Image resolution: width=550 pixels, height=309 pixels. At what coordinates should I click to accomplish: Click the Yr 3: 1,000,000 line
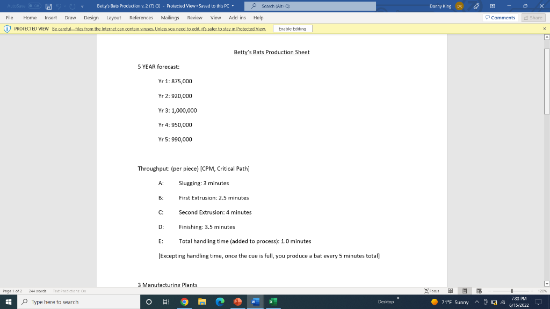(177, 111)
